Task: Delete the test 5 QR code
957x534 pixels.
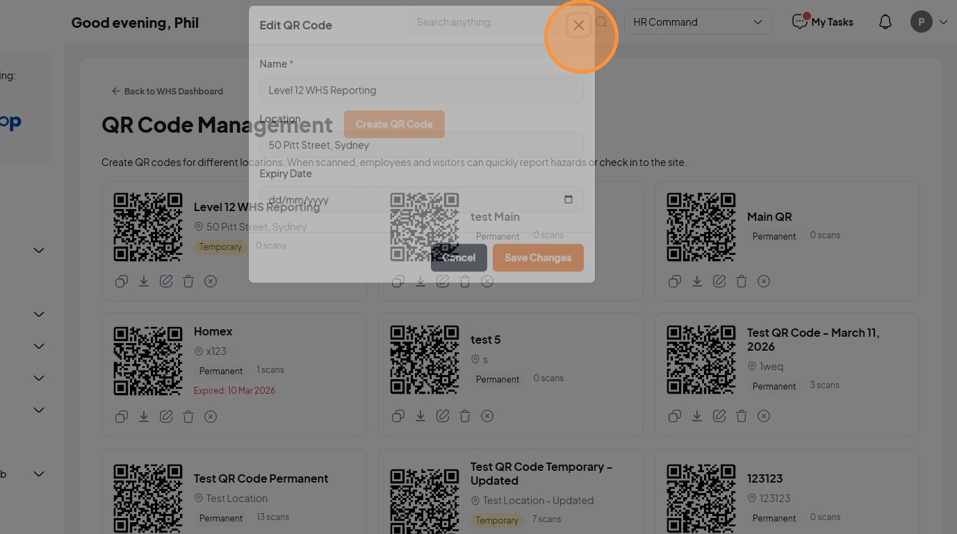Action: pos(465,416)
